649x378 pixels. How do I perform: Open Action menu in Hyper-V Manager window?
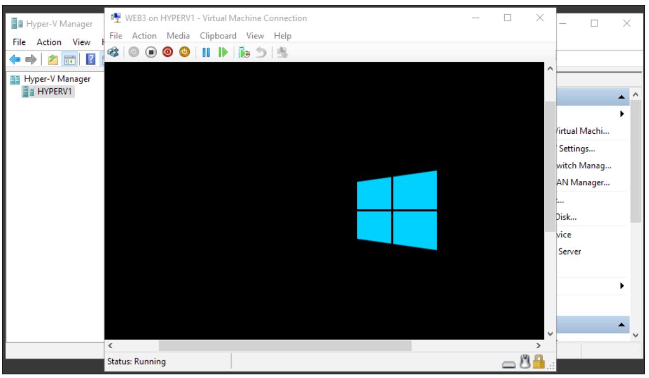coord(49,42)
